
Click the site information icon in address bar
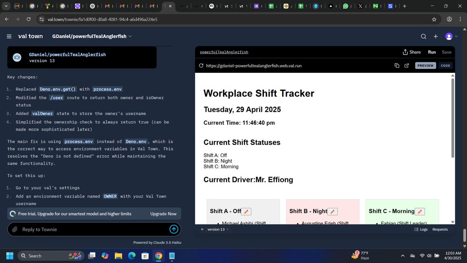42,19
